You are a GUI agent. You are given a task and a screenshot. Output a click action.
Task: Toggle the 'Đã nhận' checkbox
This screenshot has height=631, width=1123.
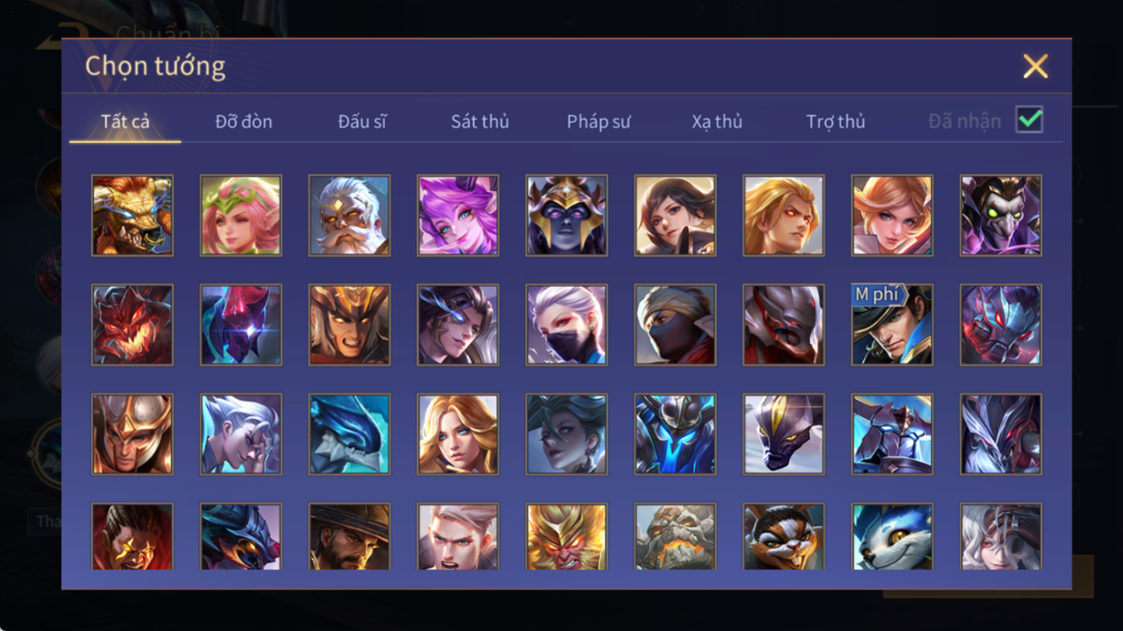coord(1029,120)
